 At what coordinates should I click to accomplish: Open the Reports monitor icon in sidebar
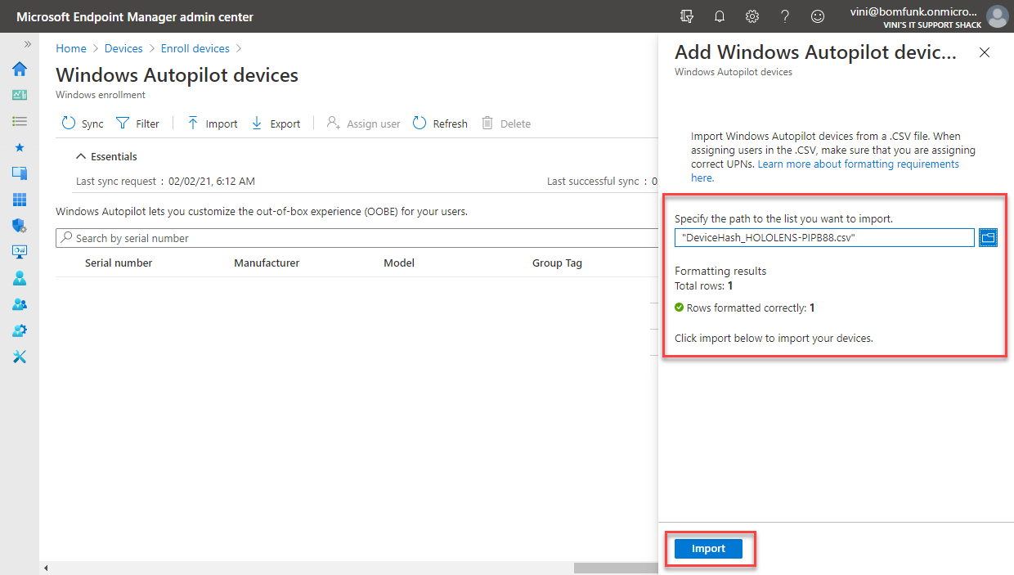(20, 252)
